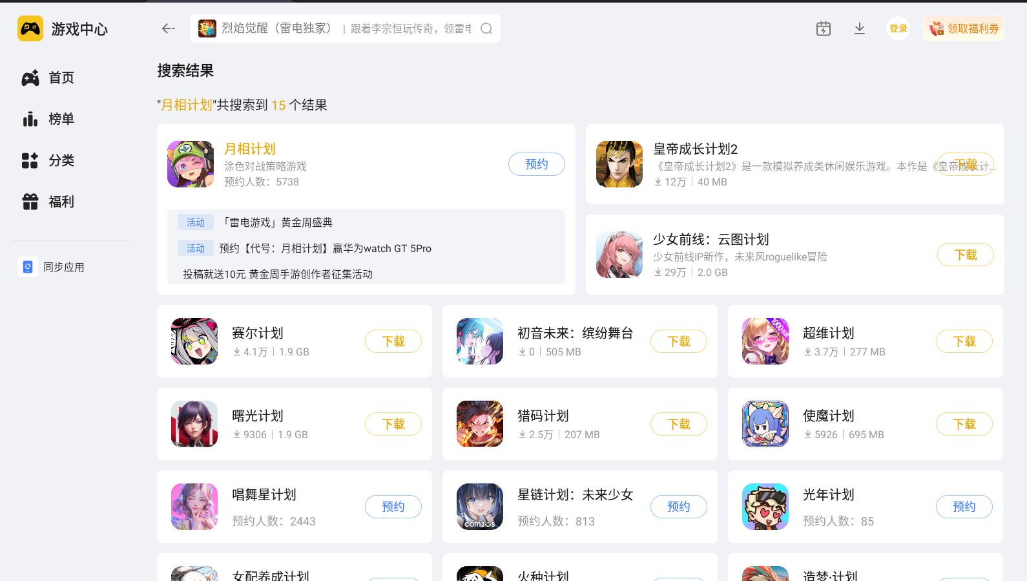
Task: Click the back arrow icon
Action: [169, 28]
